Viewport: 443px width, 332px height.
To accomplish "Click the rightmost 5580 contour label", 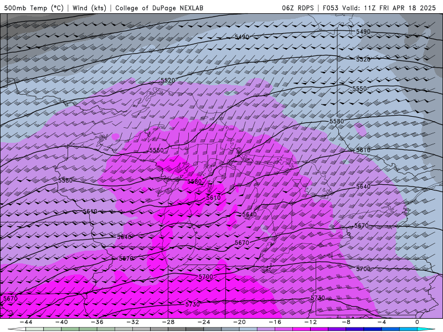I will 337,121.
